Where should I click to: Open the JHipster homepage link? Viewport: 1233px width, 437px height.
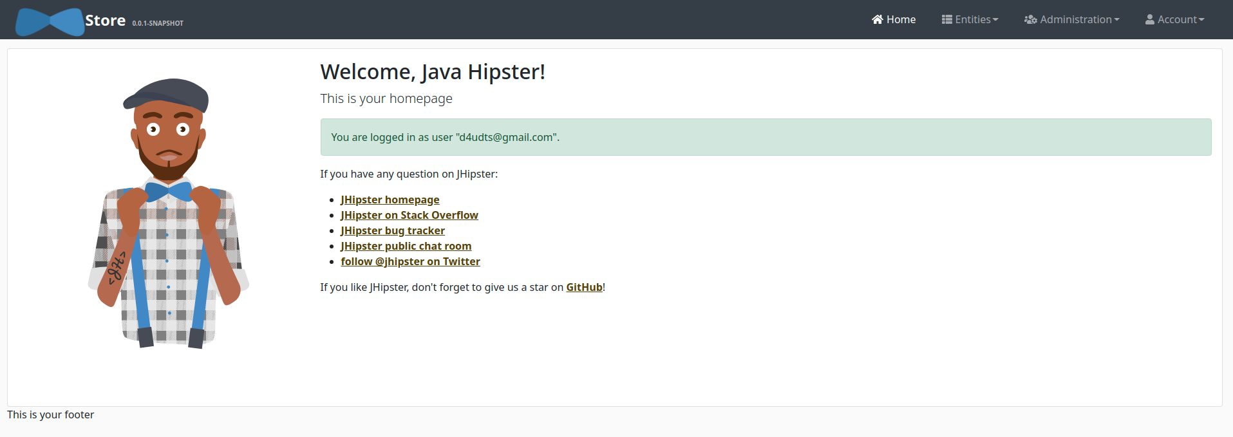pos(390,200)
